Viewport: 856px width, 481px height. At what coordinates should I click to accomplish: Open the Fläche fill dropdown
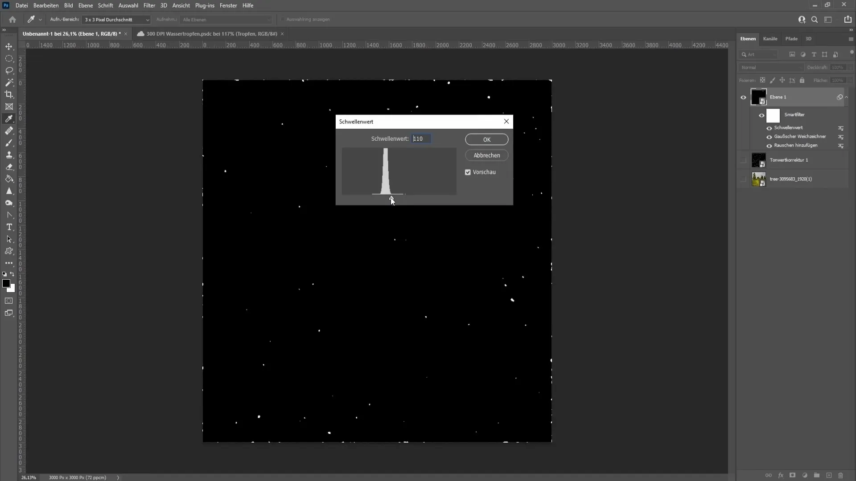point(851,81)
